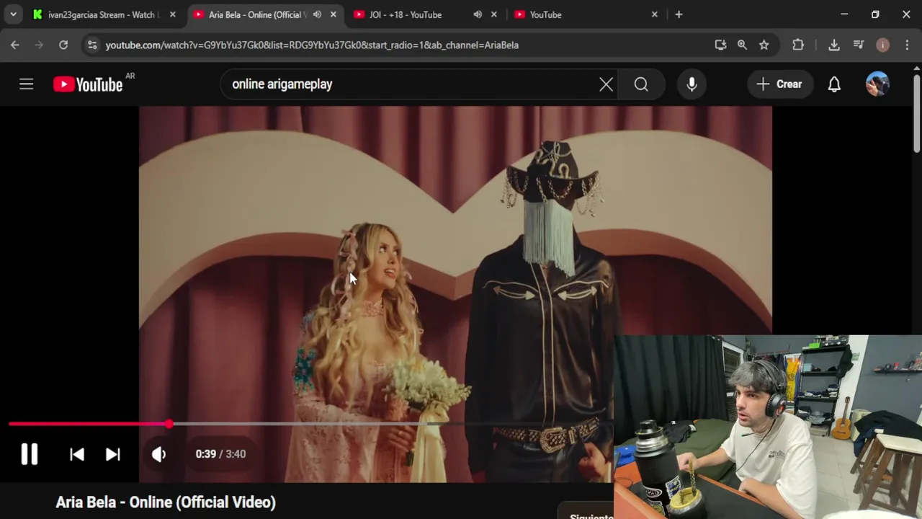Reload the current page
Image resolution: width=922 pixels, height=519 pixels.
click(x=63, y=45)
